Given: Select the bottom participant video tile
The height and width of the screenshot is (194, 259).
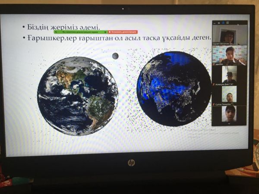Looking at the screenshot, I should pyautogui.click(x=229, y=114).
